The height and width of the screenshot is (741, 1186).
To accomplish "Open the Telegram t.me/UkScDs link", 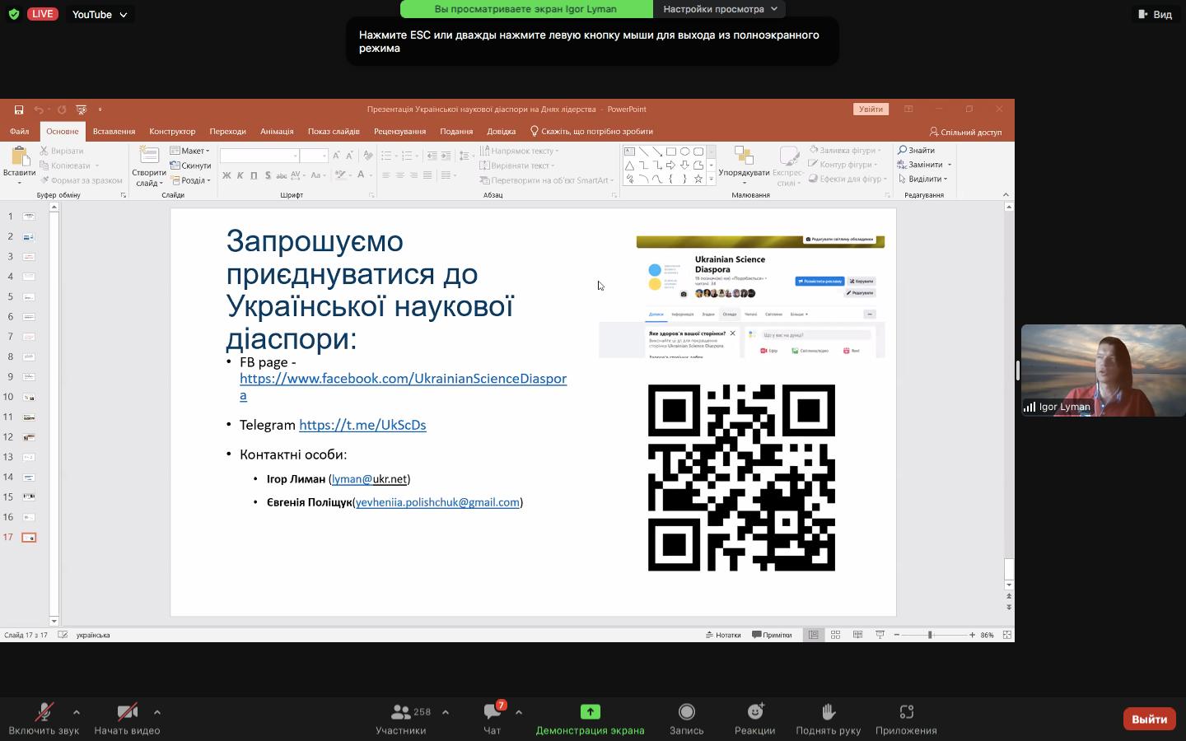I will [x=362, y=425].
